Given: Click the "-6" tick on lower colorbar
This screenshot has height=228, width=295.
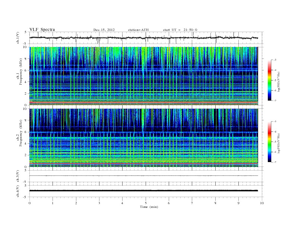Looking at the screenshot, I should point(275,152).
